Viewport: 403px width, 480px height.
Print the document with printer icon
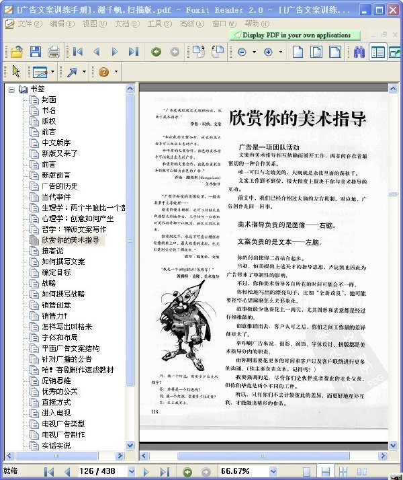[54, 51]
